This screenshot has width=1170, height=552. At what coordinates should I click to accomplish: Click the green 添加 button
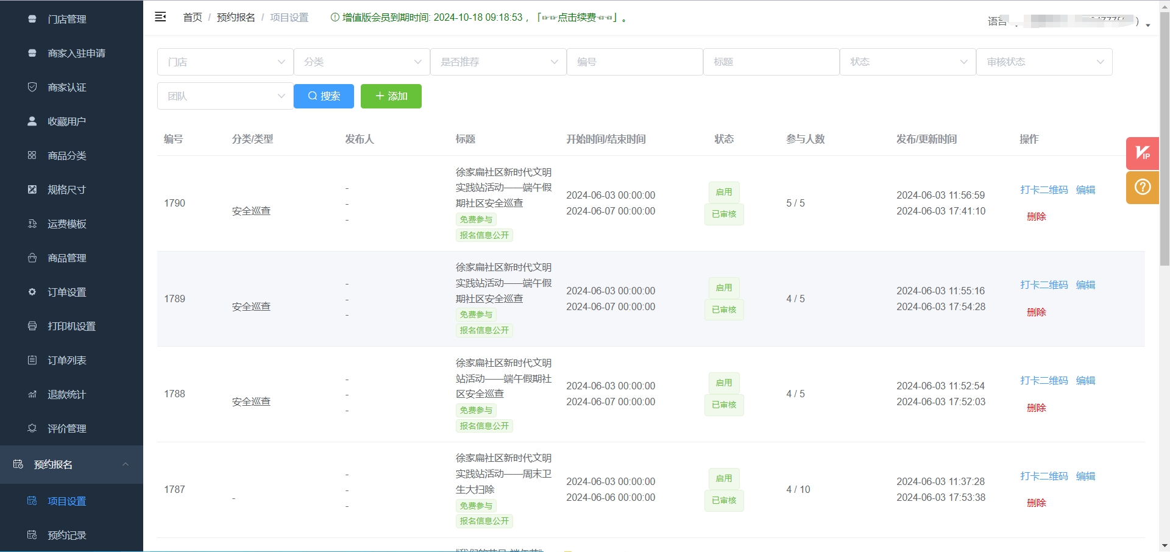pos(391,96)
